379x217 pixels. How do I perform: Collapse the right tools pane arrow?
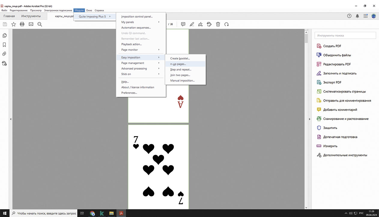click(309, 119)
